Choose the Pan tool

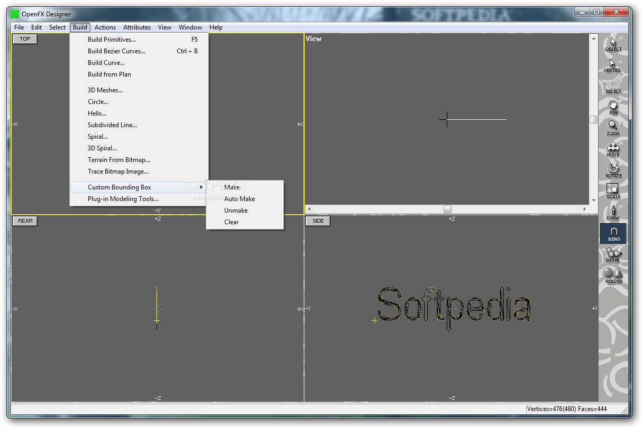613,107
